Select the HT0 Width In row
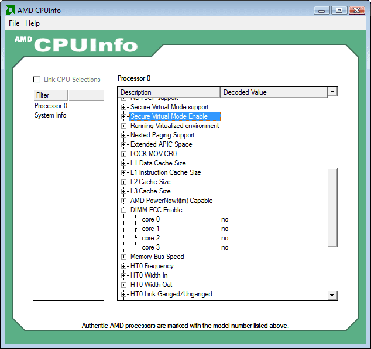 pyautogui.click(x=149, y=275)
